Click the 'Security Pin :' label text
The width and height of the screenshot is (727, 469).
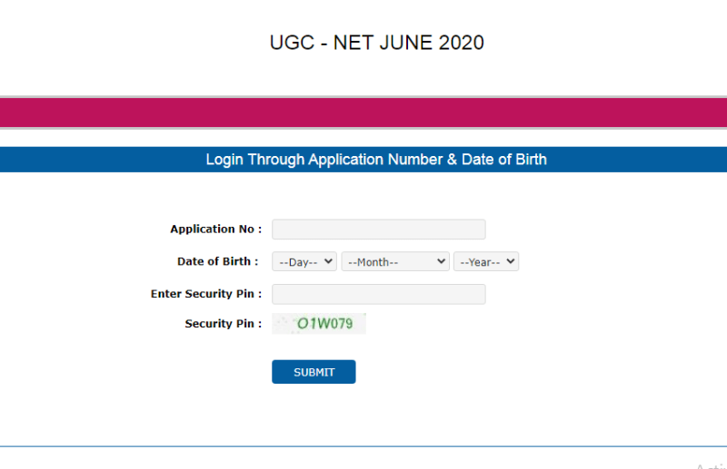223,324
